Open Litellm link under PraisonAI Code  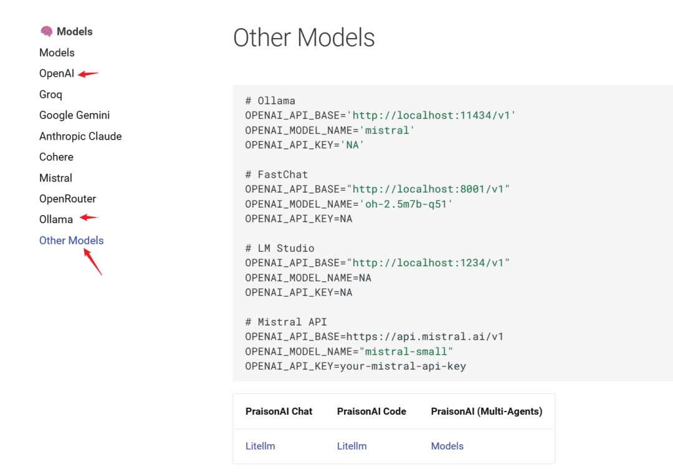pos(351,446)
